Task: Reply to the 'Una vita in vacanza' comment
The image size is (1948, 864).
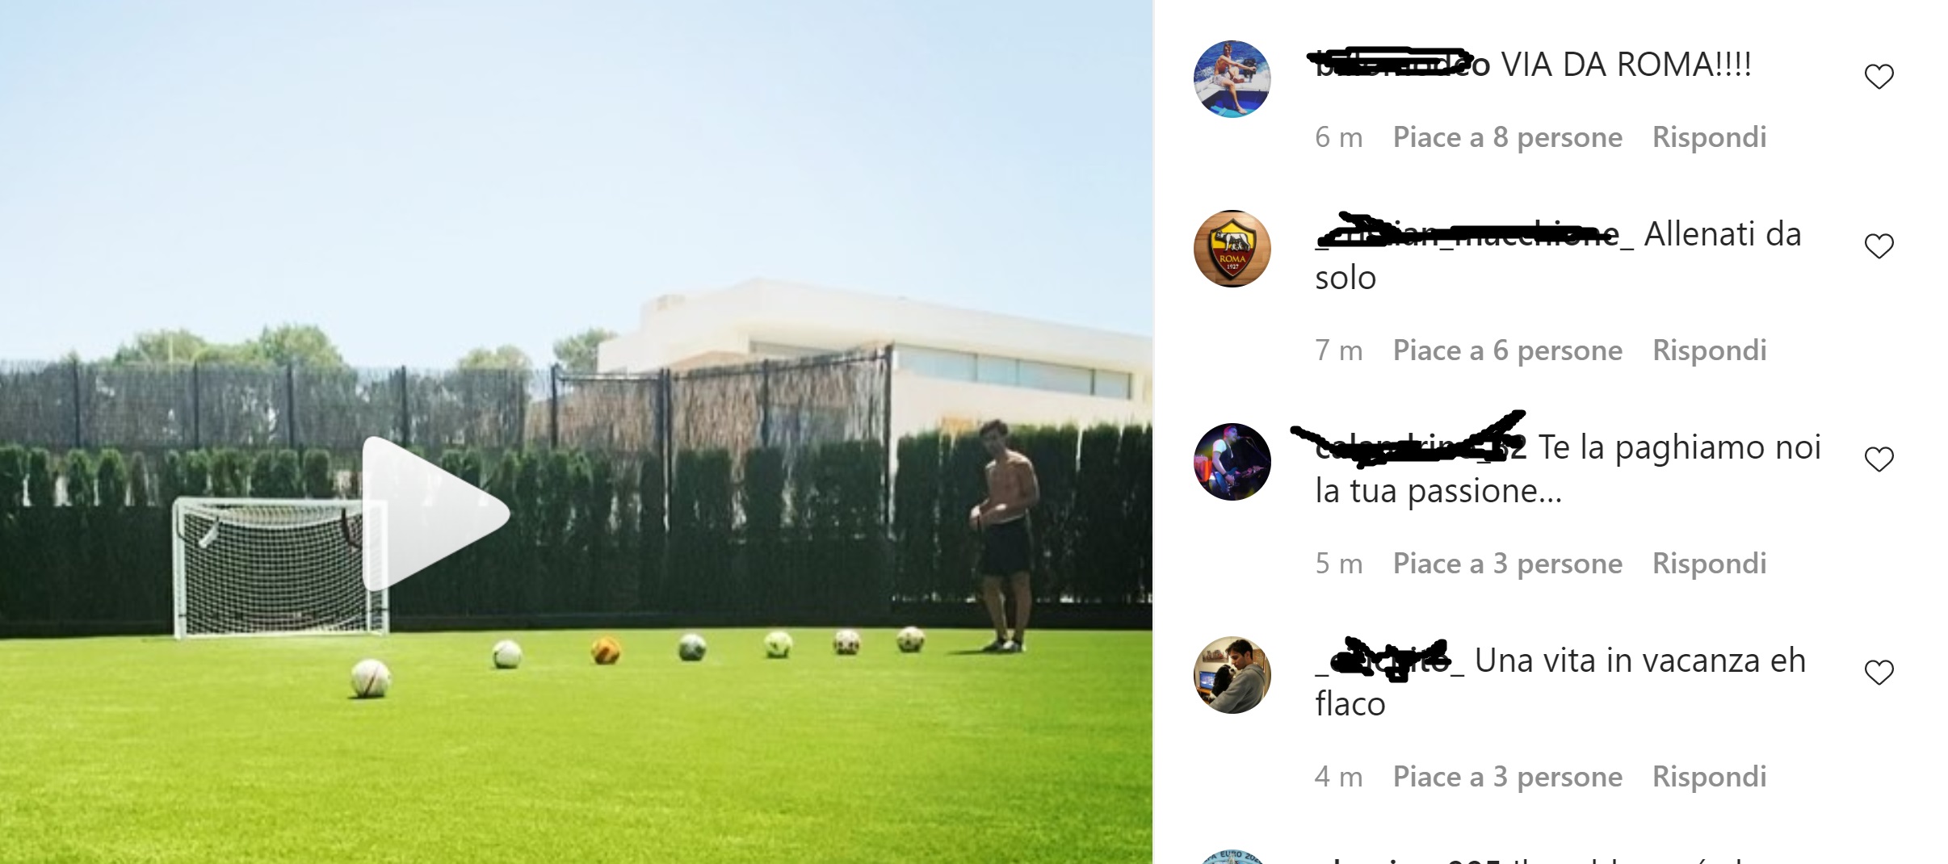Action: 1709,777
